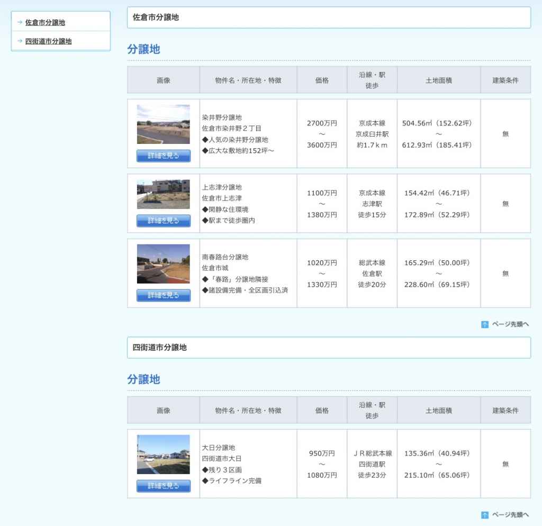The image size is (542, 526).
Task: Click the up-arrow icon below the 大日分譲地 listing
Action: pos(485,515)
